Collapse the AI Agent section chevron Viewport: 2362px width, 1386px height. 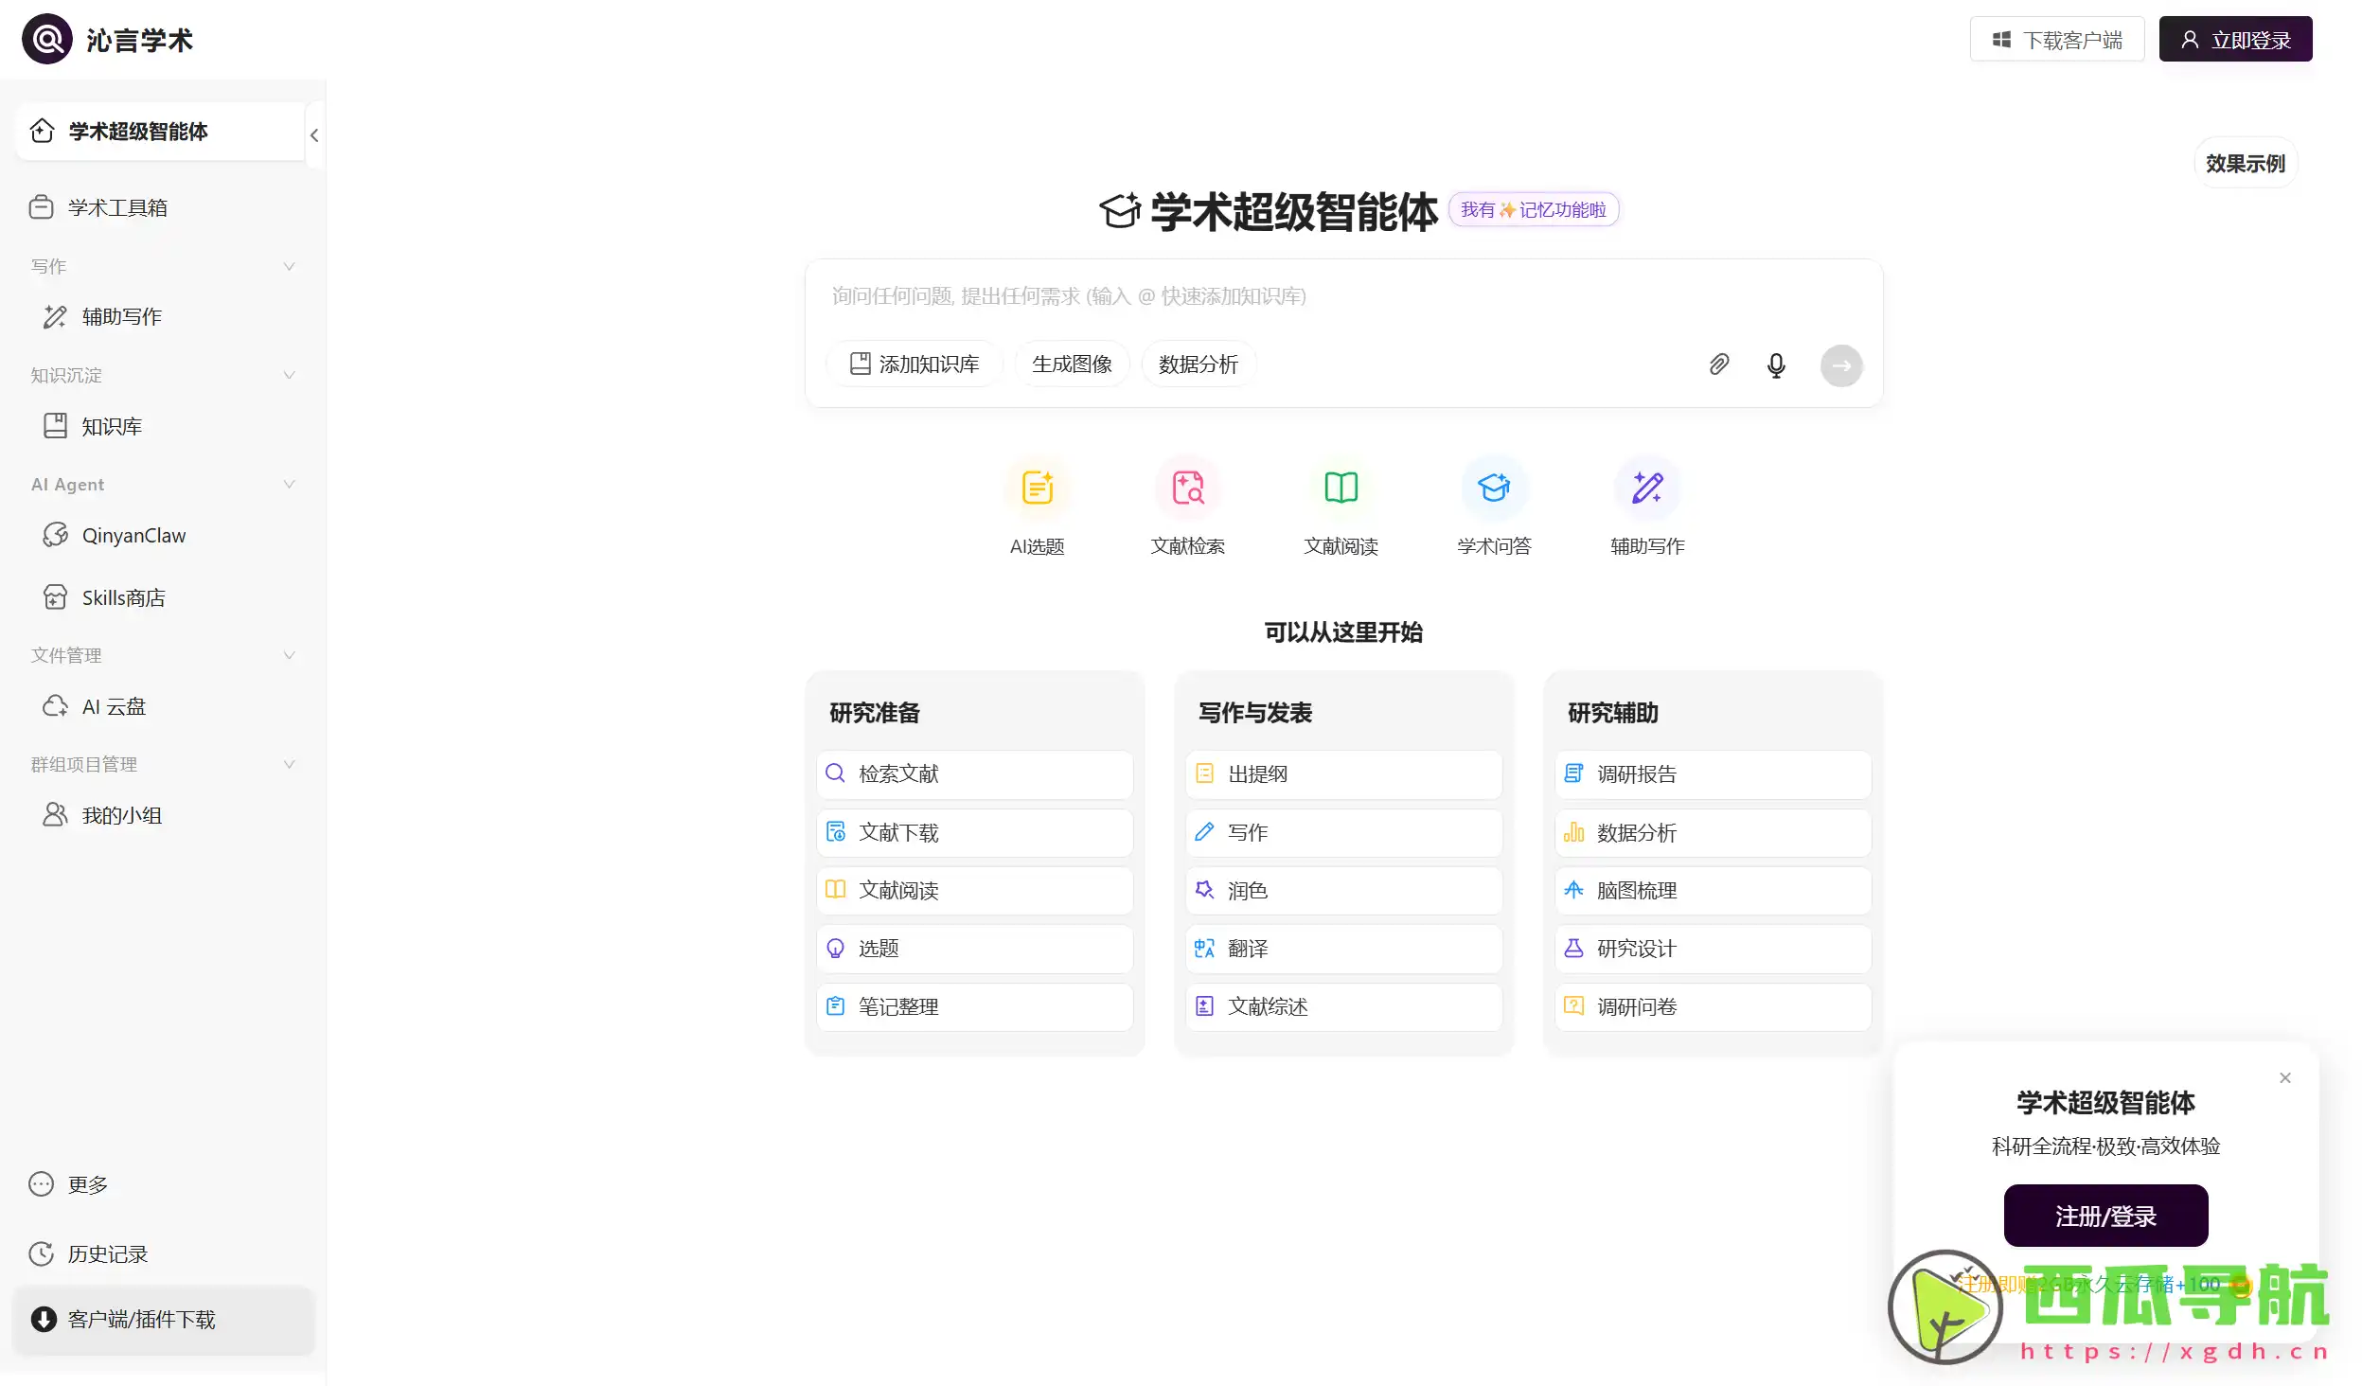pos(289,484)
